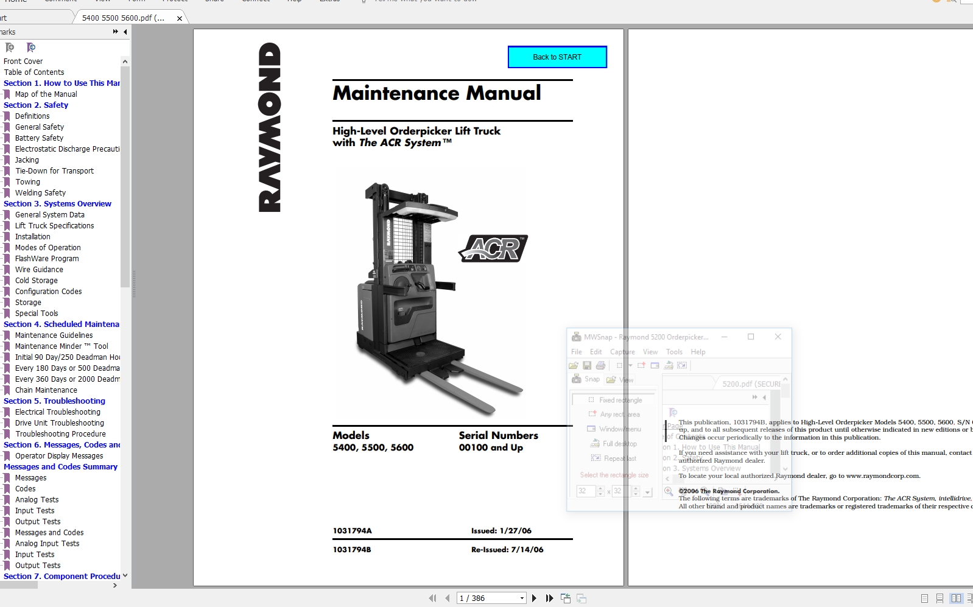The width and height of the screenshot is (973, 607).
Task: Toggle facing two-page view mode
Action: point(956,598)
